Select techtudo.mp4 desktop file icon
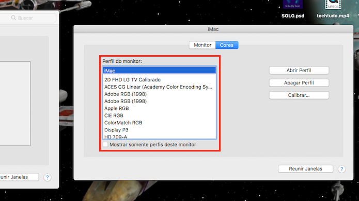Viewport: 359px width, 201px height. (333, 4)
